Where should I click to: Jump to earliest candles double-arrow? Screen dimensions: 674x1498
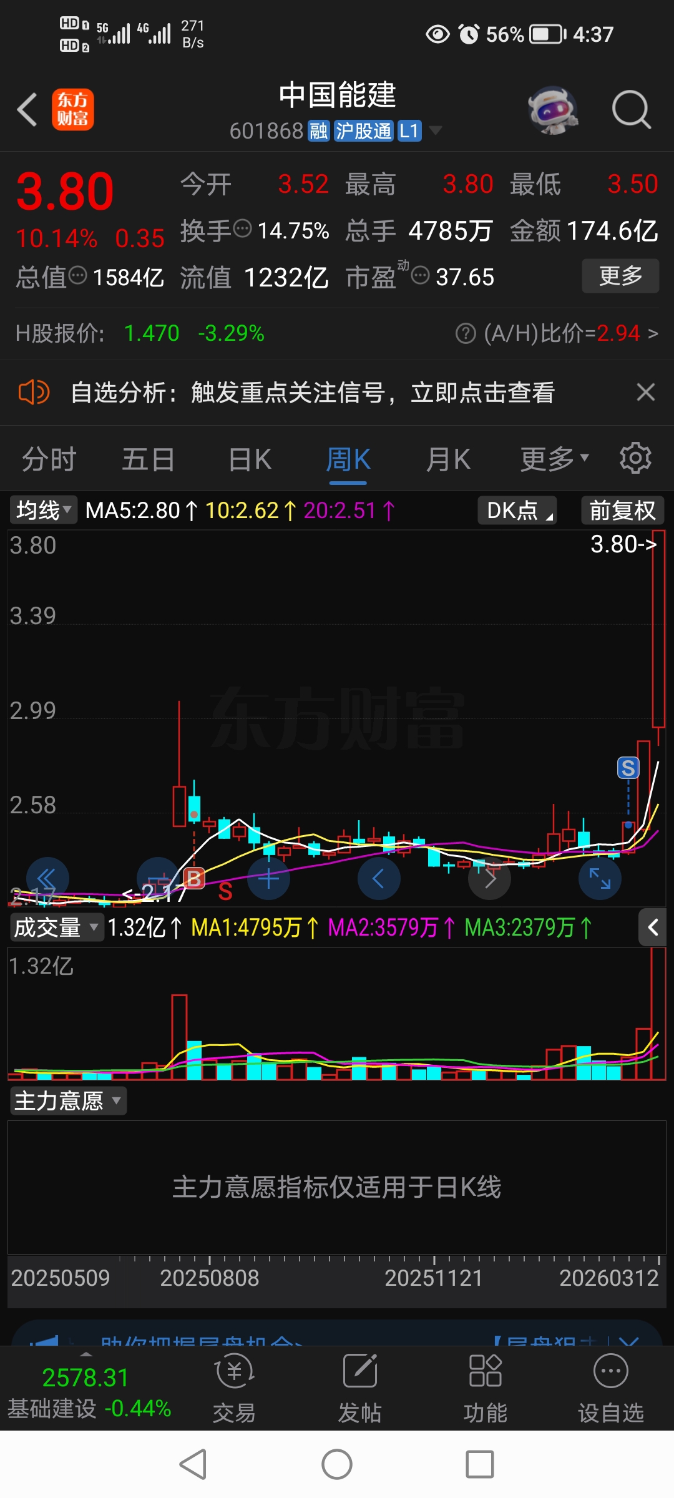click(x=47, y=878)
